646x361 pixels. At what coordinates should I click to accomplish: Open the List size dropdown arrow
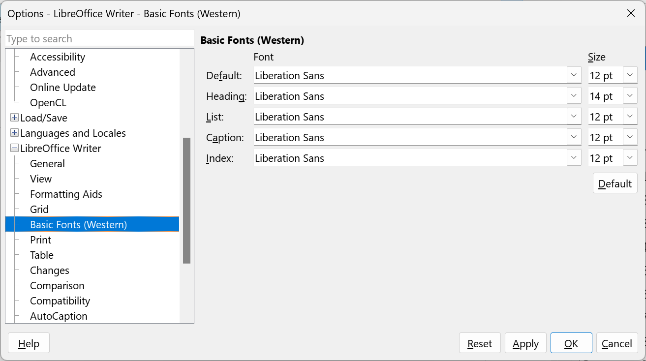630,117
